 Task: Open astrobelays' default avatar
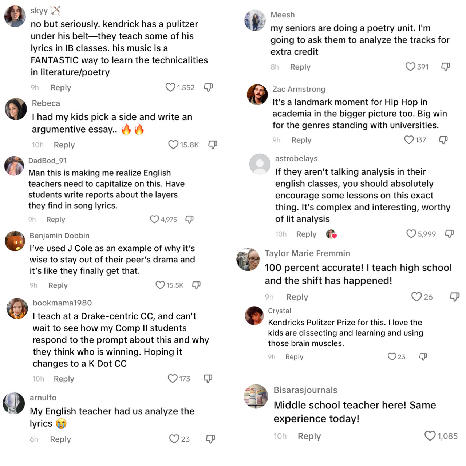pos(260,164)
